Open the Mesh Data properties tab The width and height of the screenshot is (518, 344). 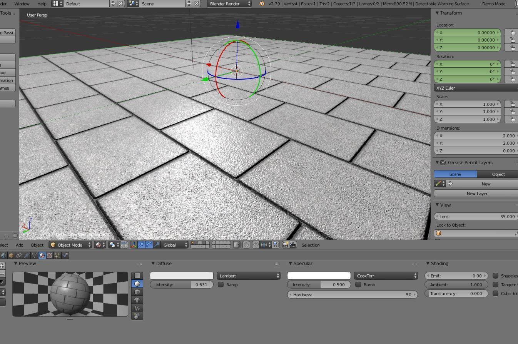(34, 255)
